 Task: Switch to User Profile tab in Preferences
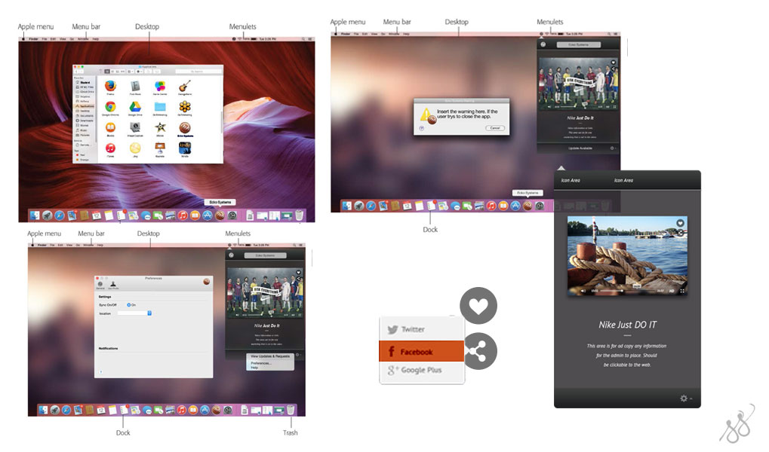113,285
